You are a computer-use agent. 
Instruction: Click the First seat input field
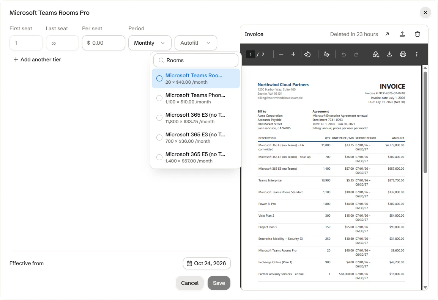(26, 43)
